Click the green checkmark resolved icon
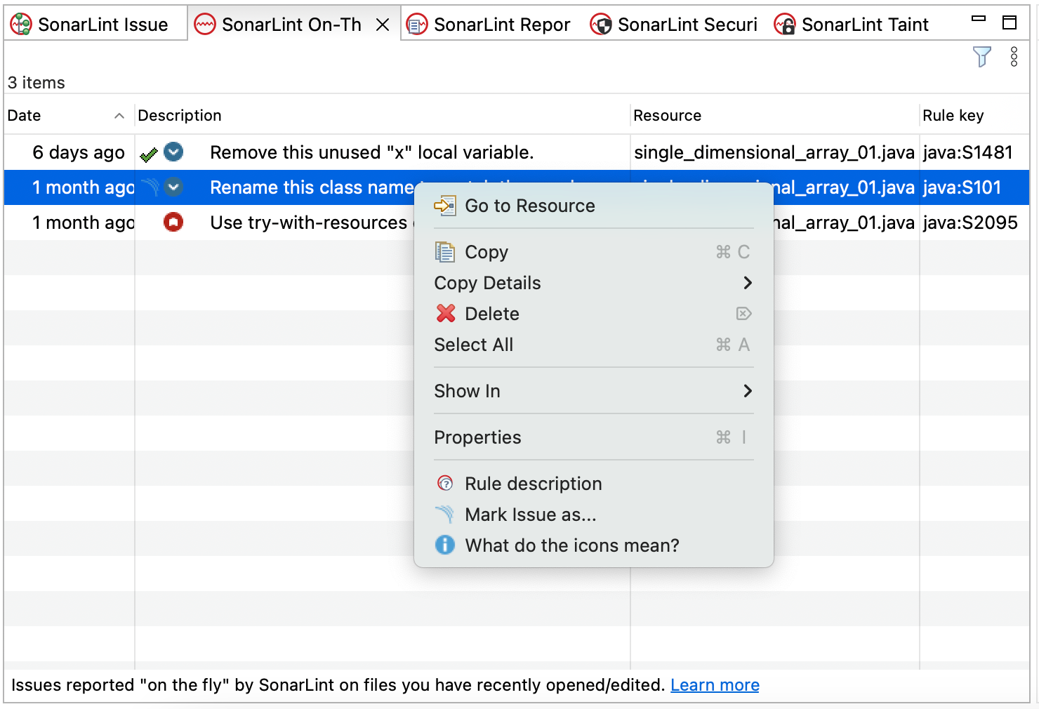The image size is (1039, 709). 148,154
